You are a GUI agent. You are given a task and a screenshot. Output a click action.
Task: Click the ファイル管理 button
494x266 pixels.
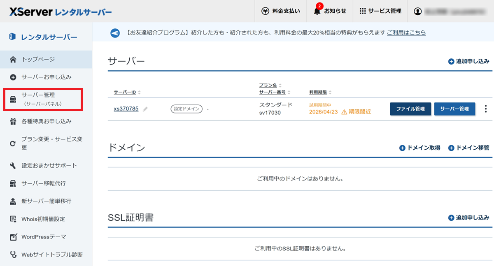[x=410, y=109]
